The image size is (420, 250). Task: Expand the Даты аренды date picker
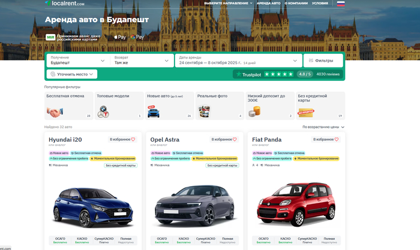pyautogui.click(x=238, y=60)
